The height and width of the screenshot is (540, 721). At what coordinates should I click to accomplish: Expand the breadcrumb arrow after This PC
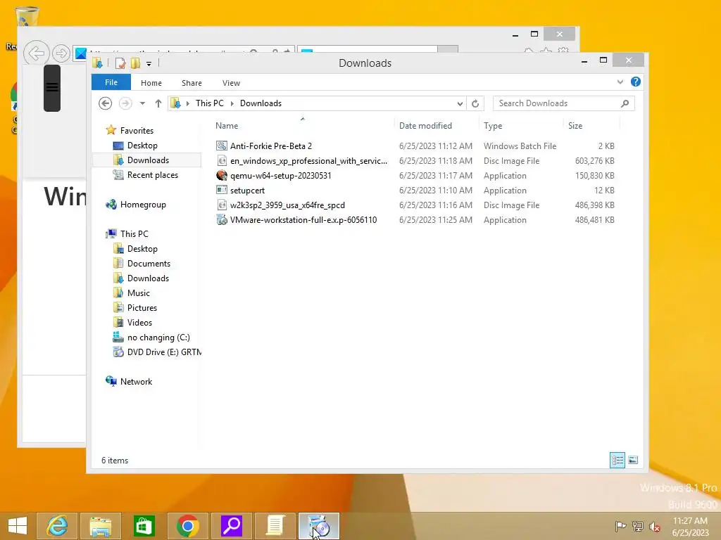(x=232, y=103)
